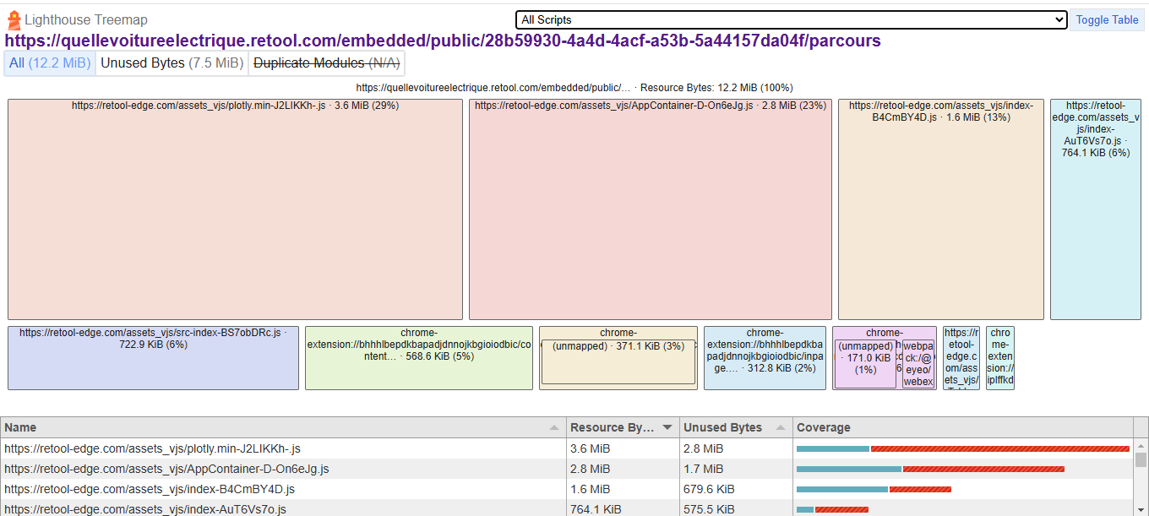The width and height of the screenshot is (1149, 516).
Task: Select the index-AuT6Vs7o.js table row name
Action: (x=145, y=509)
